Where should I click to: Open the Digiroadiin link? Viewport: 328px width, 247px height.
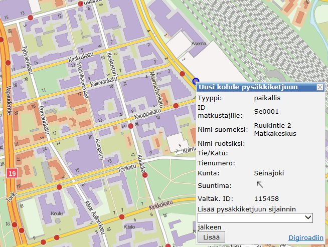point(306,237)
